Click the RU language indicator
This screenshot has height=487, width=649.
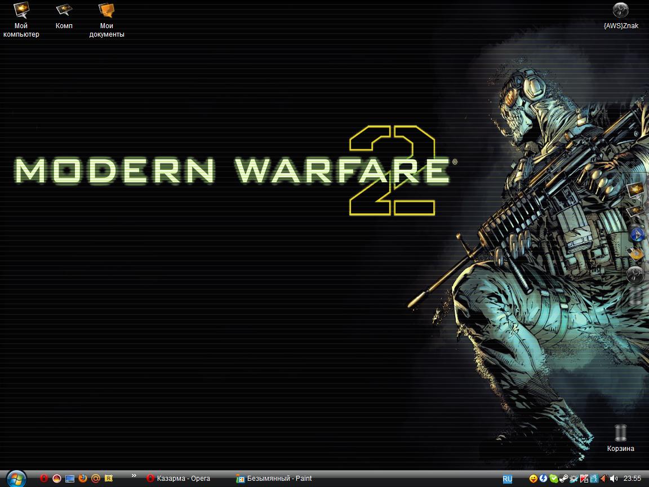pyautogui.click(x=508, y=479)
